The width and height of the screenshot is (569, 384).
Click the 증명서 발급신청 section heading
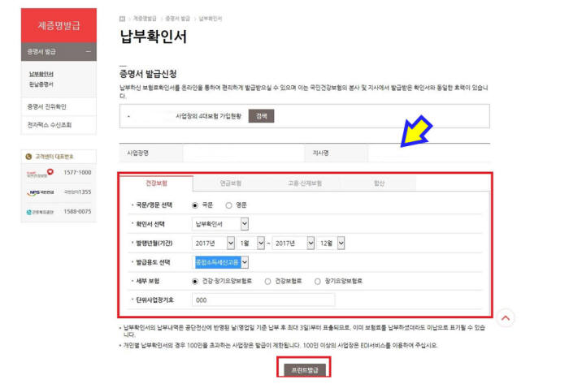[x=148, y=74]
